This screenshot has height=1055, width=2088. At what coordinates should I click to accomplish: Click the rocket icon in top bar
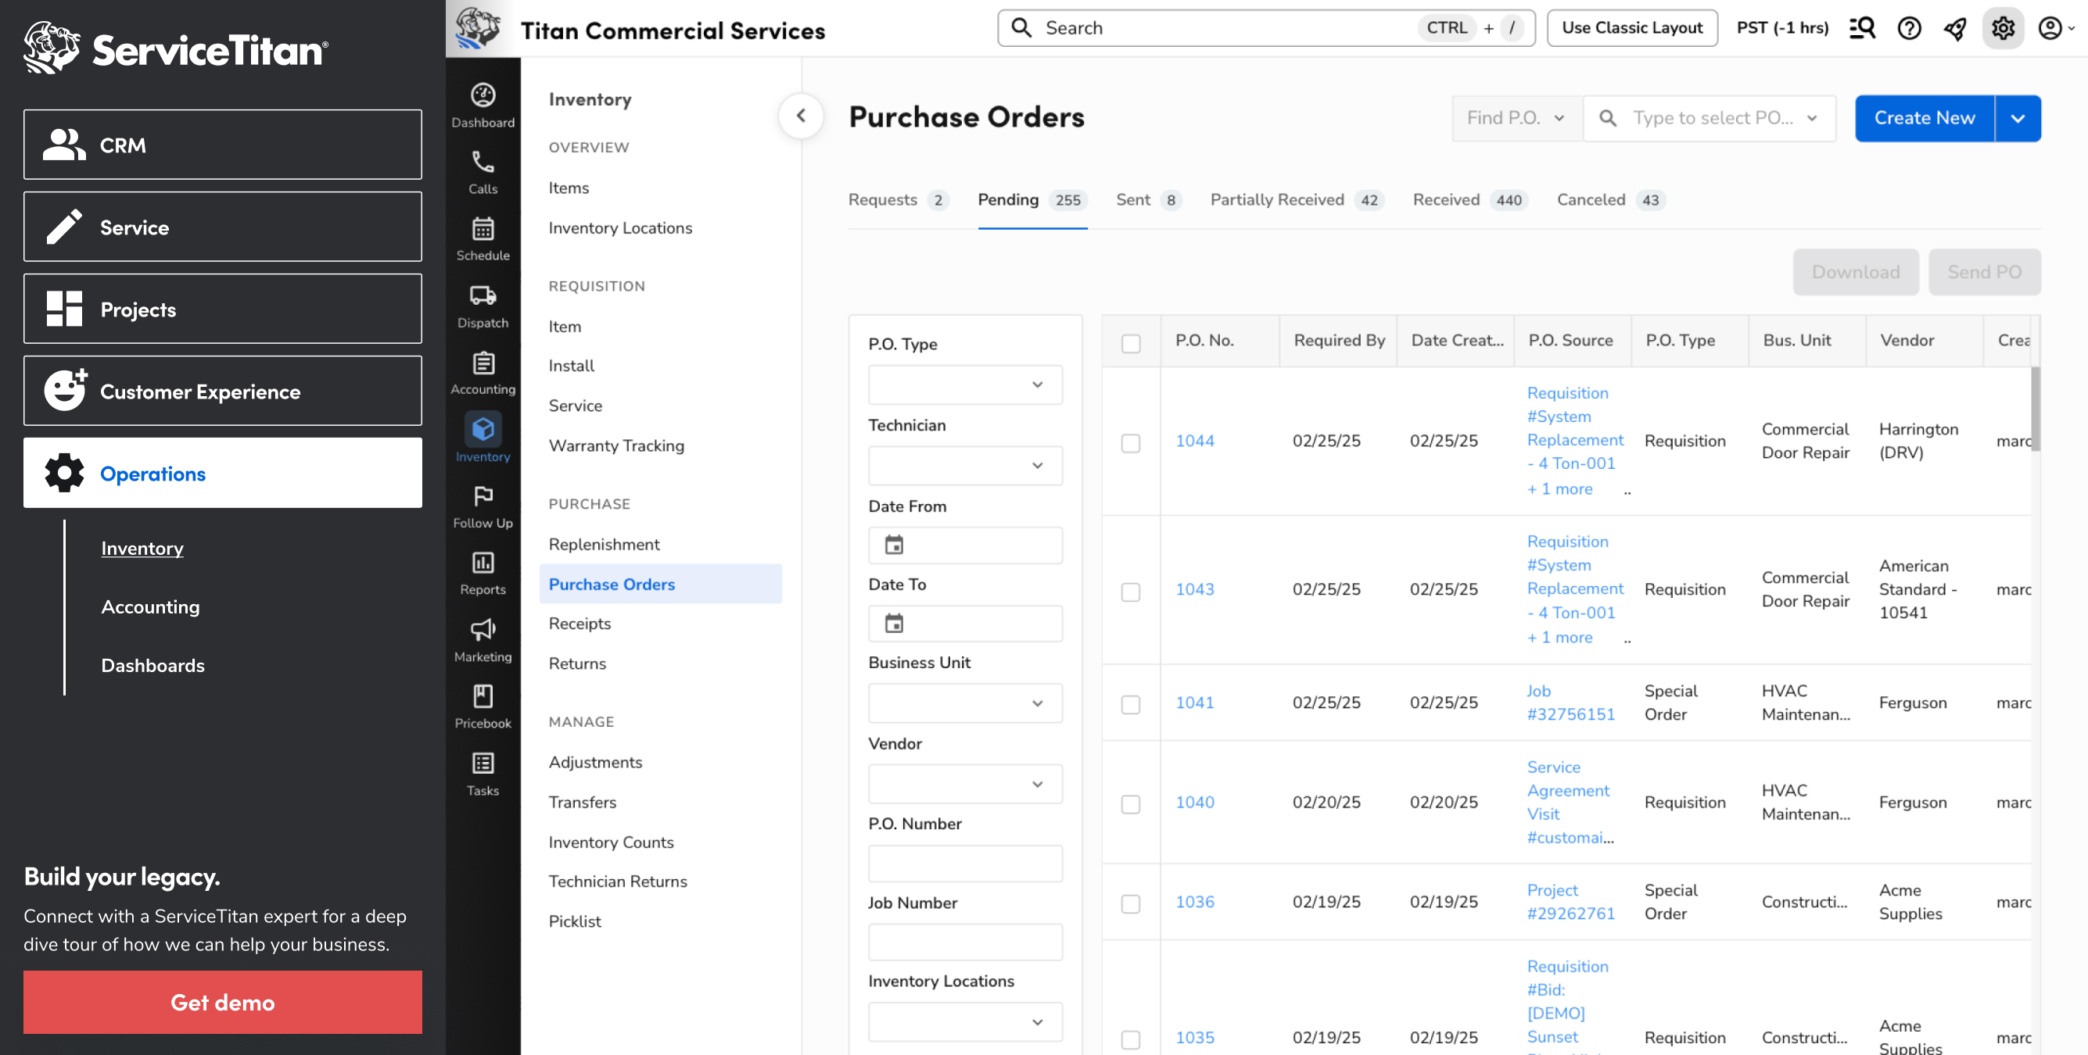click(x=1955, y=28)
